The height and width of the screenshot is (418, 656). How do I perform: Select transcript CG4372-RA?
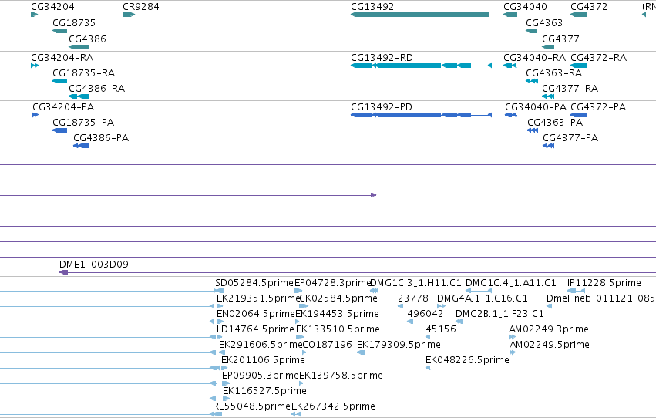tap(599, 57)
